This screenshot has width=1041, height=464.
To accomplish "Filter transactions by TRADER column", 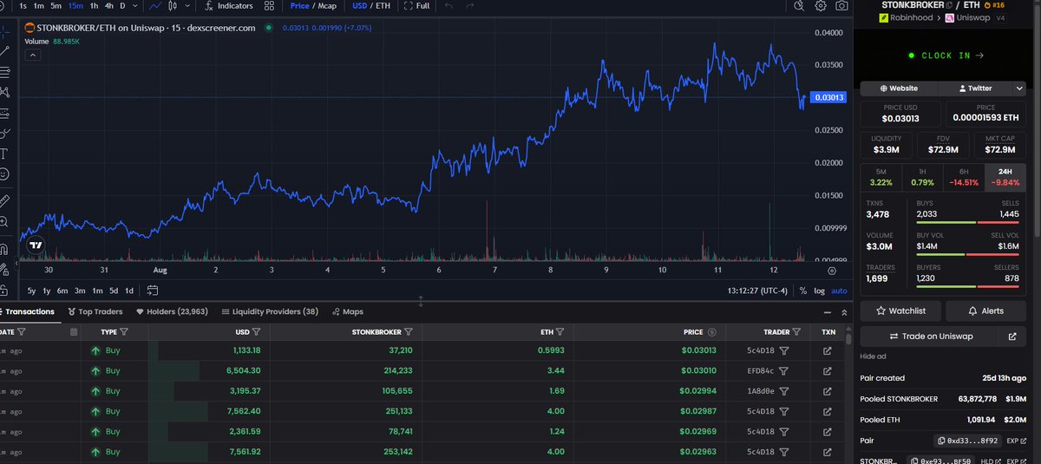I will click(x=798, y=331).
